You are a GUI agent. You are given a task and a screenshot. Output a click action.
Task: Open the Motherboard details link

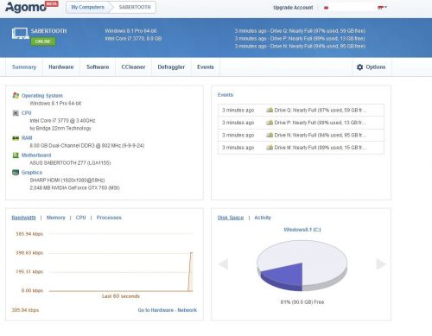[36, 155]
